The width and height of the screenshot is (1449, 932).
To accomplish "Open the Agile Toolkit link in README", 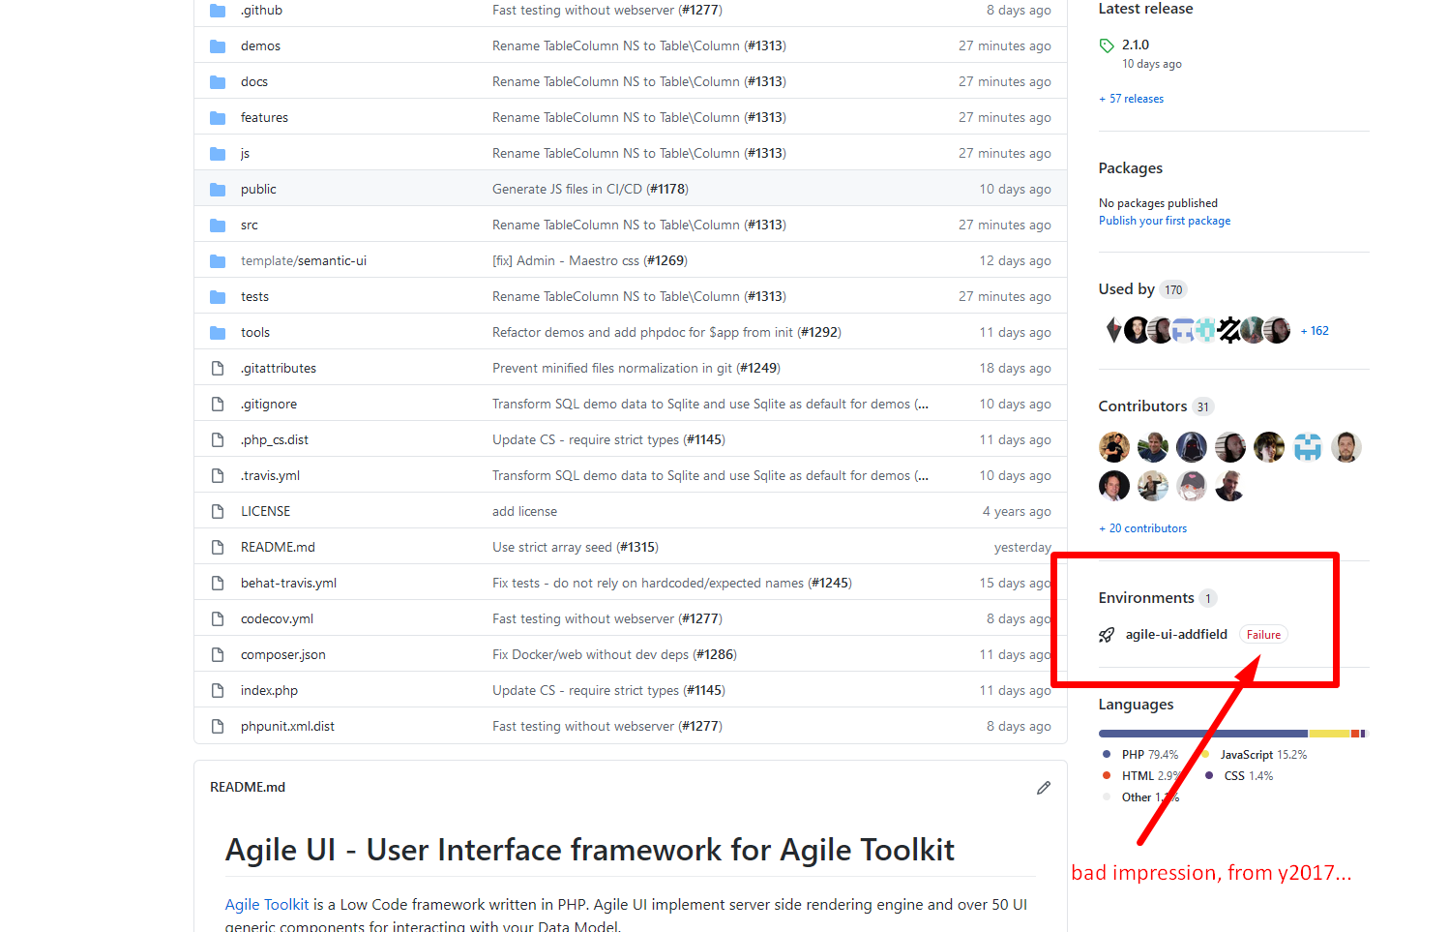I will pyautogui.click(x=266, y=904).
